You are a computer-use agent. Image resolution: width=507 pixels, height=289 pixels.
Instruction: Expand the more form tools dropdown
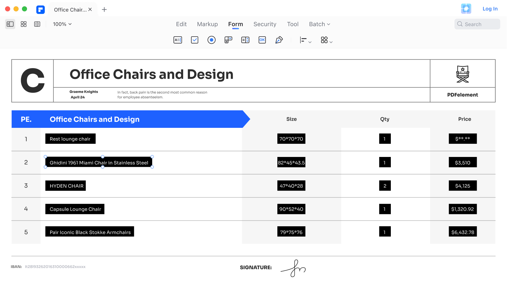[x=326, y=40]
